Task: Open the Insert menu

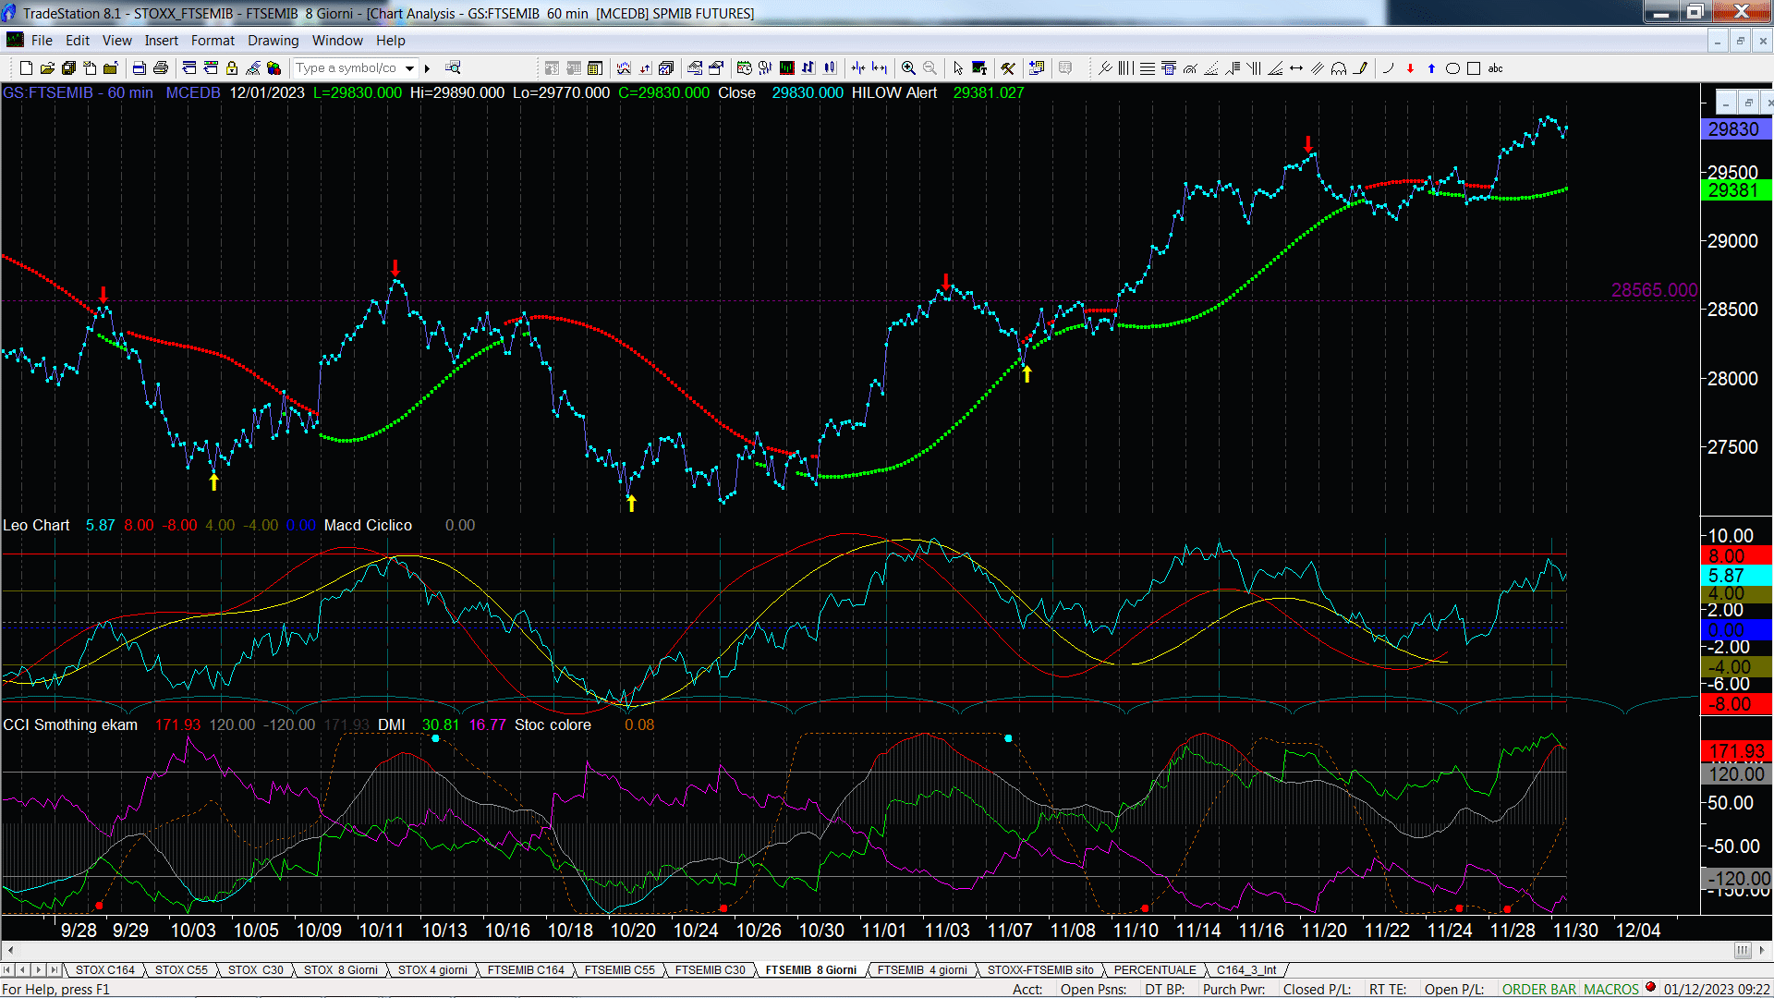Action: click(162, 41)
